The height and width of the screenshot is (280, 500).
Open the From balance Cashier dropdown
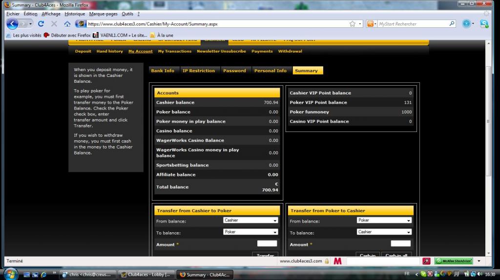click(x=250, y=220)
